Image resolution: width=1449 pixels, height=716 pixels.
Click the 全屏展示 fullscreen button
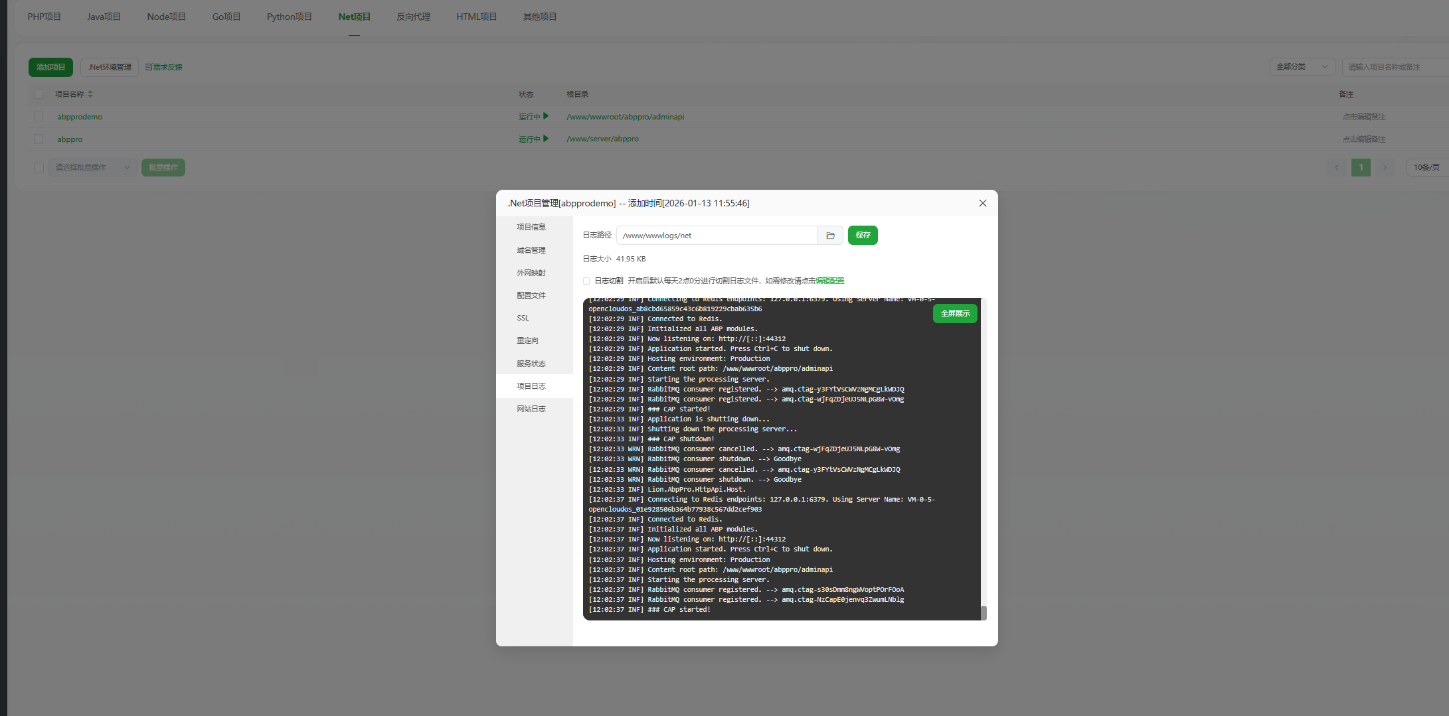pyautogui.click(x=955, y=313)
